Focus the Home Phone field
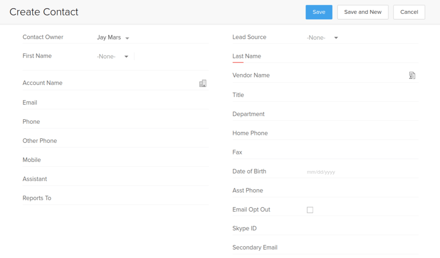 (363, 133)
